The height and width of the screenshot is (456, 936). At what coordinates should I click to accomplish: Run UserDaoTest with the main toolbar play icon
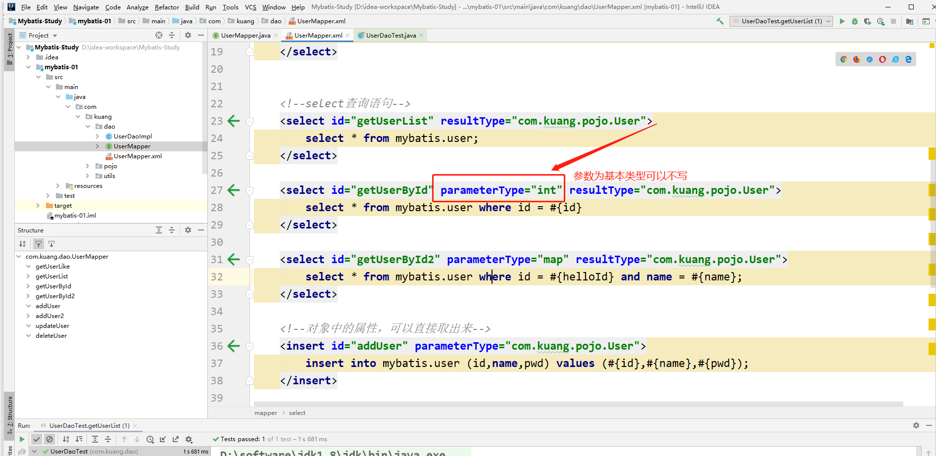pos(842,21)
